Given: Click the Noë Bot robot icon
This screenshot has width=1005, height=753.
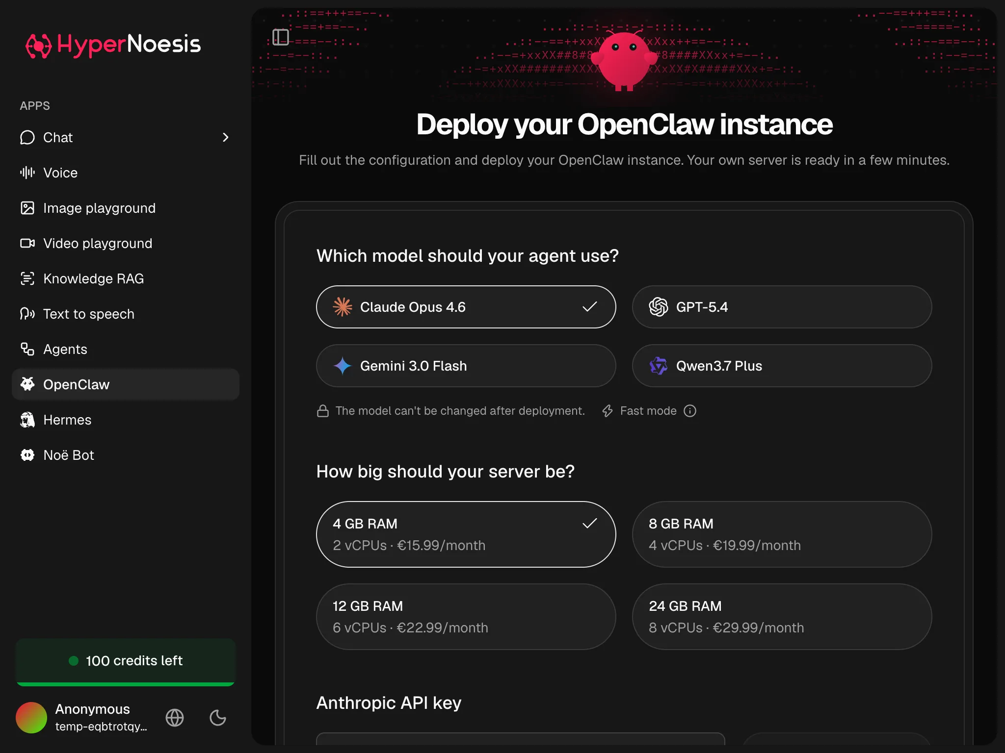Looking at the screenshot, I should (x=27, y=455).
